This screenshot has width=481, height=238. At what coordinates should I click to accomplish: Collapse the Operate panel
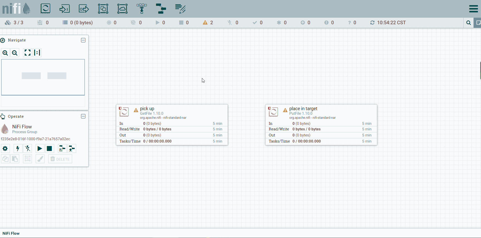(83, 116)
